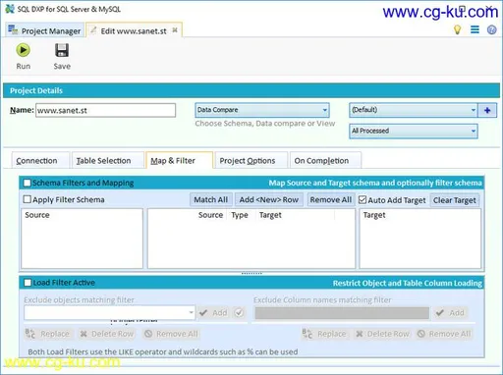The image size is (503, 375).
Task: Click the light bulb tips icon
Action: [x=457, y=29]
